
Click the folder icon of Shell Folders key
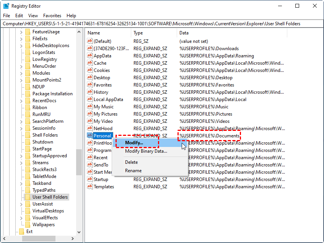pyautogui.click(x=28, y=135)
